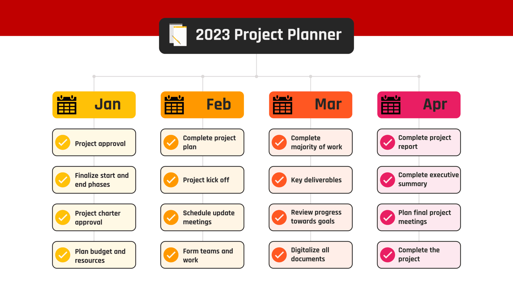
Task: Select the Jan month header
Action: [94, 105]
